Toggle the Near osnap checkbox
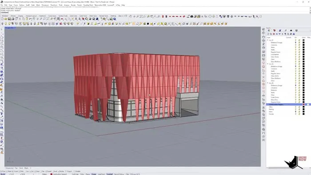 click(x=8, y=171)
